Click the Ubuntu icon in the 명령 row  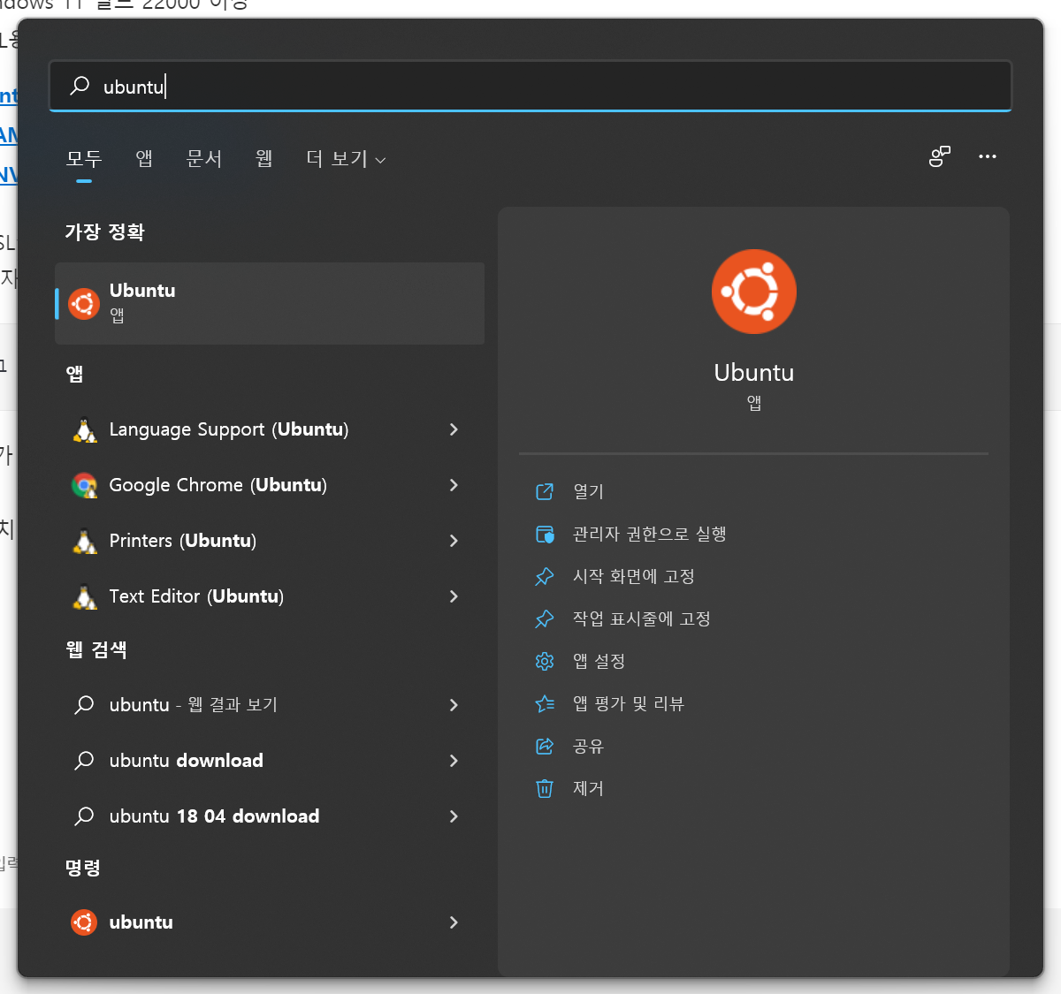[84, 922]
